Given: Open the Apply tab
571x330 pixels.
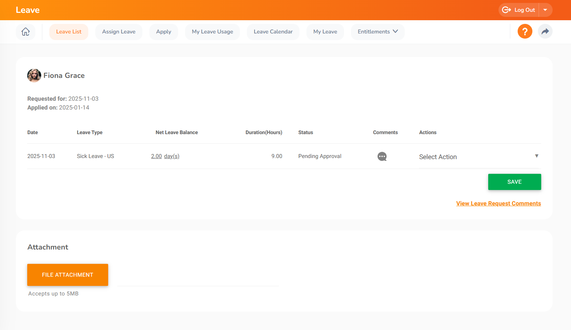Looking at the screenshot, I should (x=163, y=32).
